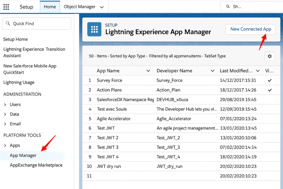Click the Quick Find input field
Screen dimensions: 283x189
coord(36,23)
